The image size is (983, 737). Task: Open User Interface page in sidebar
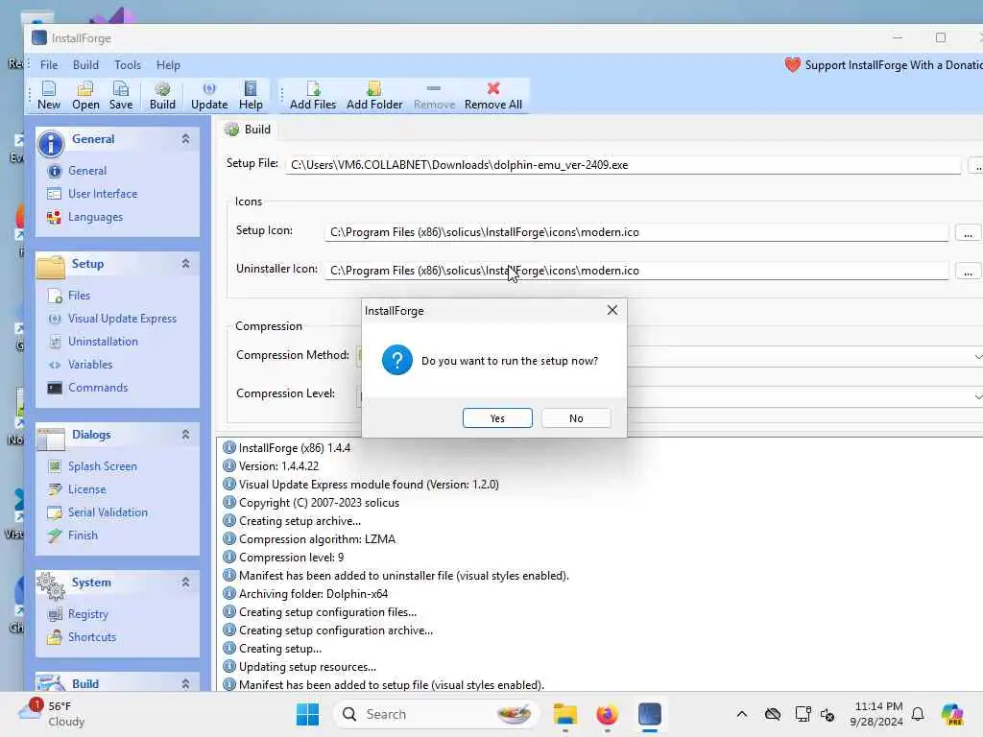(x=103, y=194)
